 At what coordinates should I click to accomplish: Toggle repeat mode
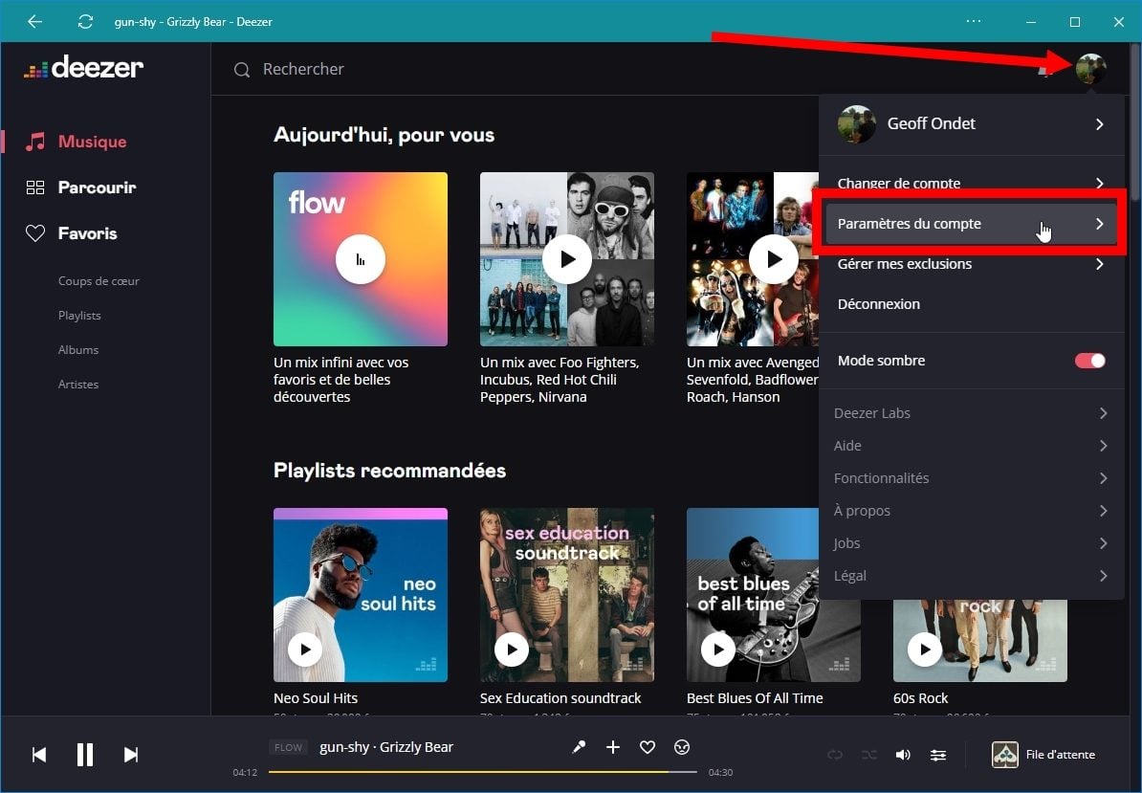(835, 755)
